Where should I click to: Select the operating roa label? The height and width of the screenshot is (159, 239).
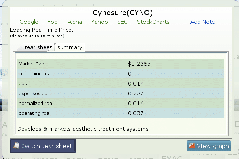click(x=34, y=113)
